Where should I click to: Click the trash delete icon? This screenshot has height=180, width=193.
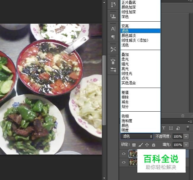[x=183, y=116]
